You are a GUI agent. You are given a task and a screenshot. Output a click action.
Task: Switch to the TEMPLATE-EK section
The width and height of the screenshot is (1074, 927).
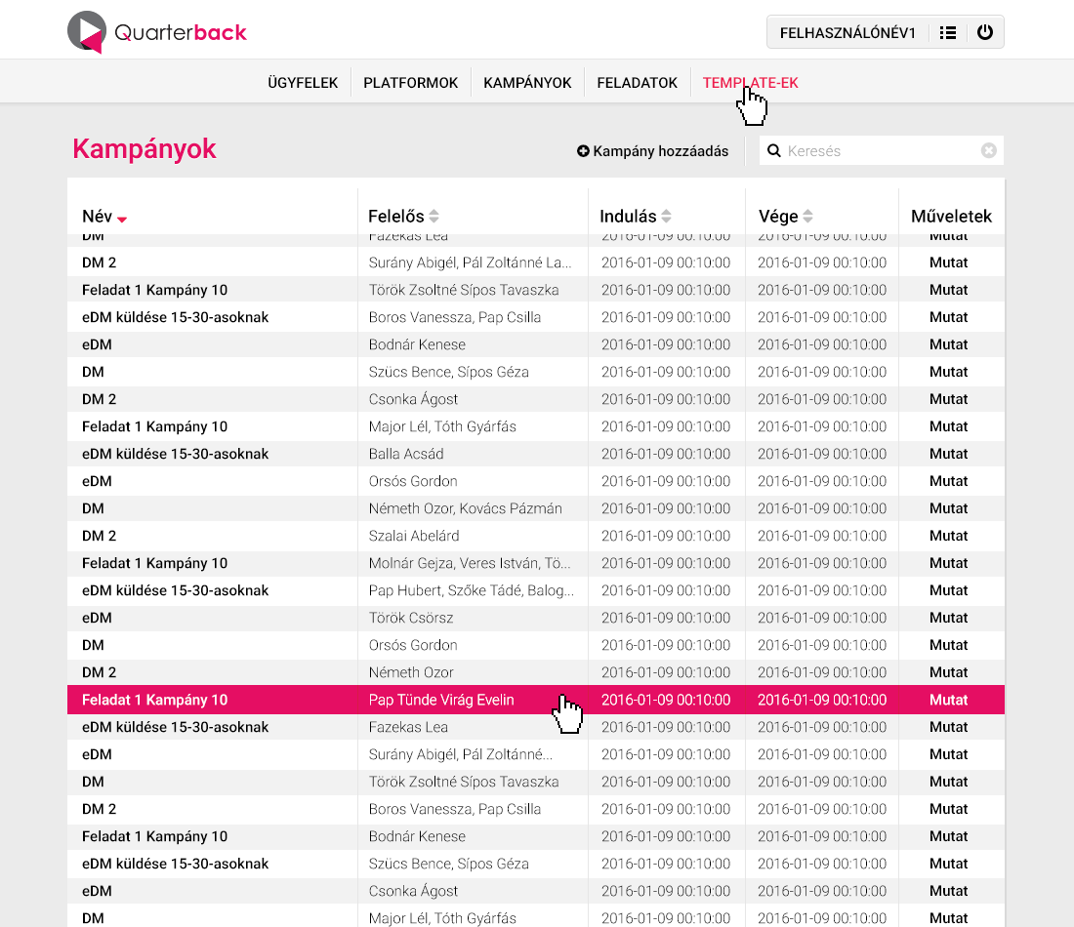[x=751, y=83]
